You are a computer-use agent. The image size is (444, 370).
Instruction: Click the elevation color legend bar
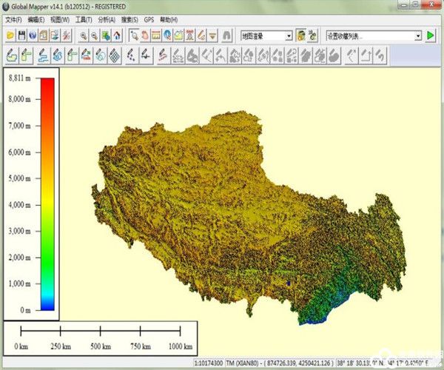[x=47, y=194]
